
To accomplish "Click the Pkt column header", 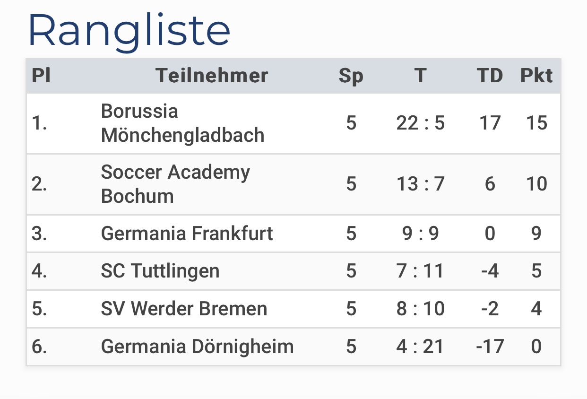I will (x=536, y=76).
